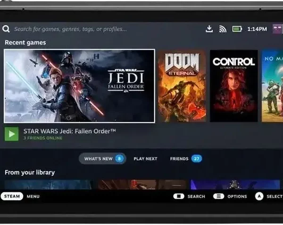
Task: Click the STAR WARS Jedi: Fallen Order title
Action: 69,131
